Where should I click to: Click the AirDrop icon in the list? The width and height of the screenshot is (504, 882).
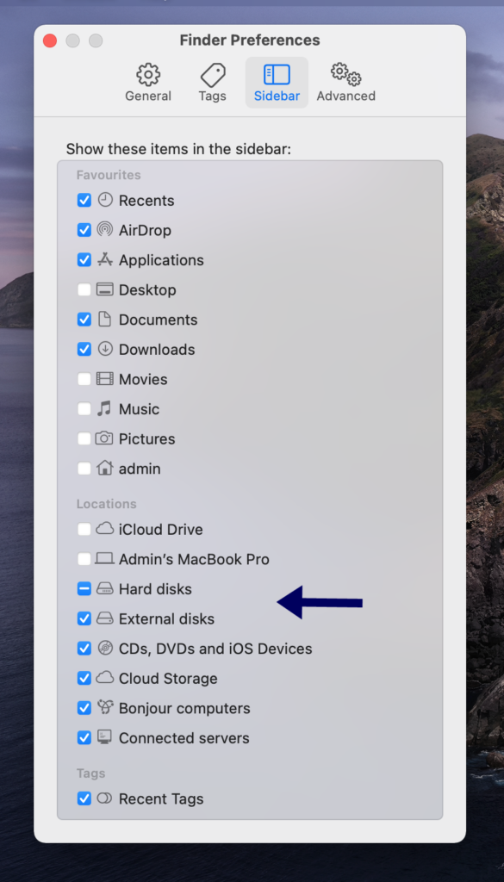click(107, 230)
